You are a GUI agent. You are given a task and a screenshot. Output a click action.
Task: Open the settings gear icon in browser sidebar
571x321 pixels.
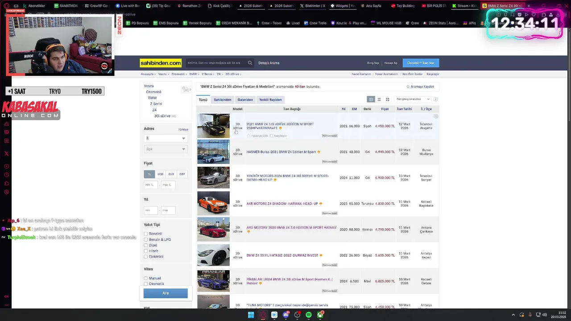(x=6, y=192)
